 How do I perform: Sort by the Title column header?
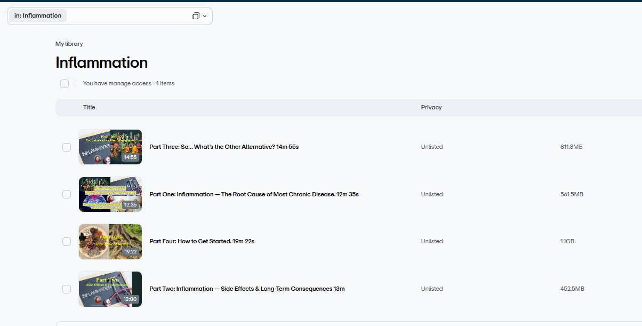89,107
